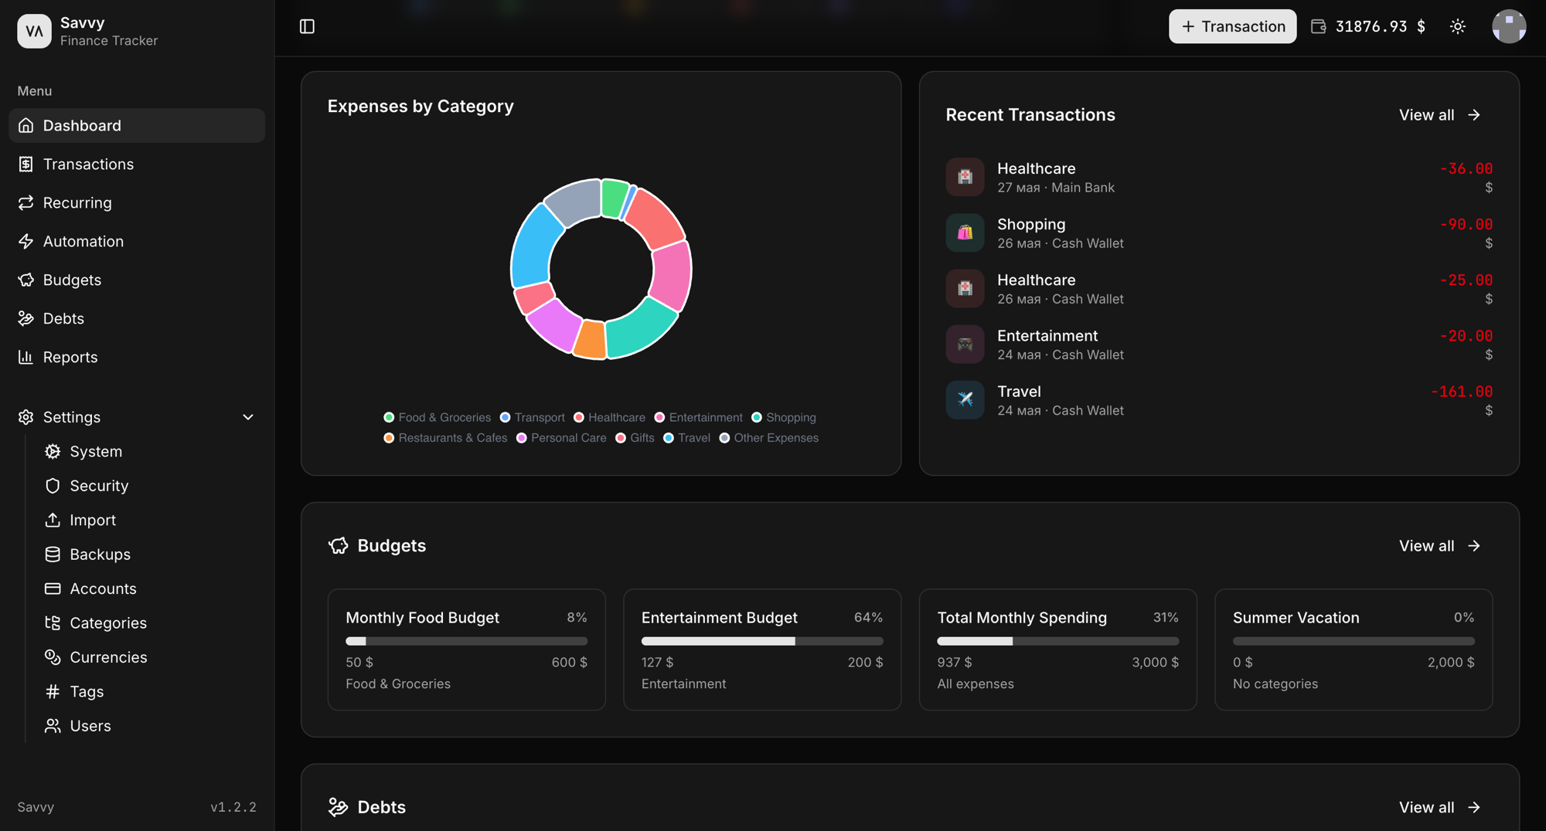Click the wallet balance icon
The height and width of the screenshot is (831, 1546).
[x=1319, y=26]
